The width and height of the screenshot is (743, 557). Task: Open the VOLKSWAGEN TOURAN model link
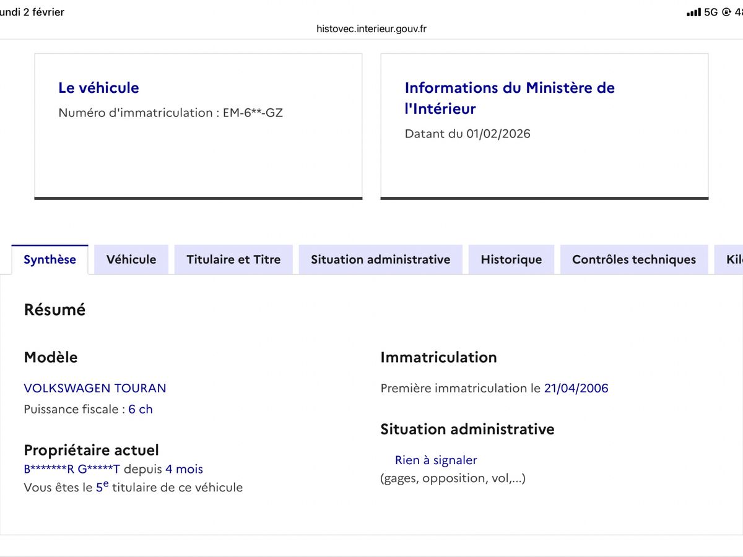tap(95, 388)
